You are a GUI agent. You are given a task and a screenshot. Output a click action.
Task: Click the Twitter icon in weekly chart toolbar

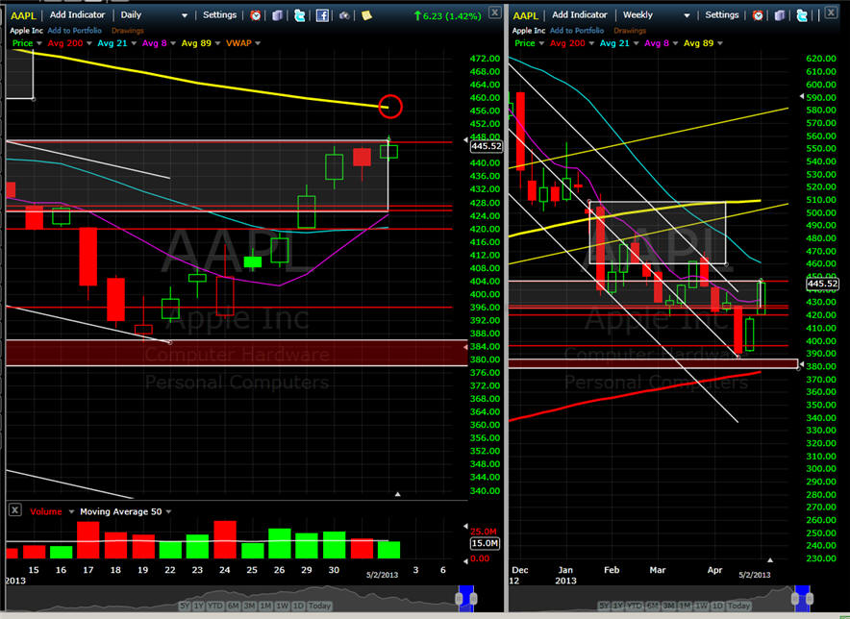(x=801, y=15)
